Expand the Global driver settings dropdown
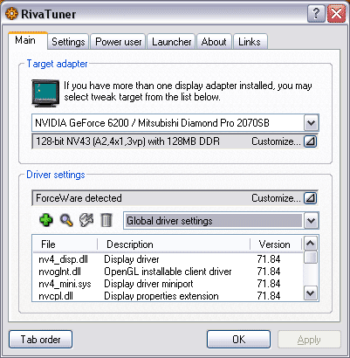 (311, 221)
